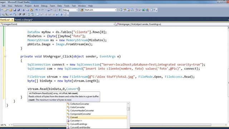Open the Test menu

pyautogui.click(x=74, y=6)
